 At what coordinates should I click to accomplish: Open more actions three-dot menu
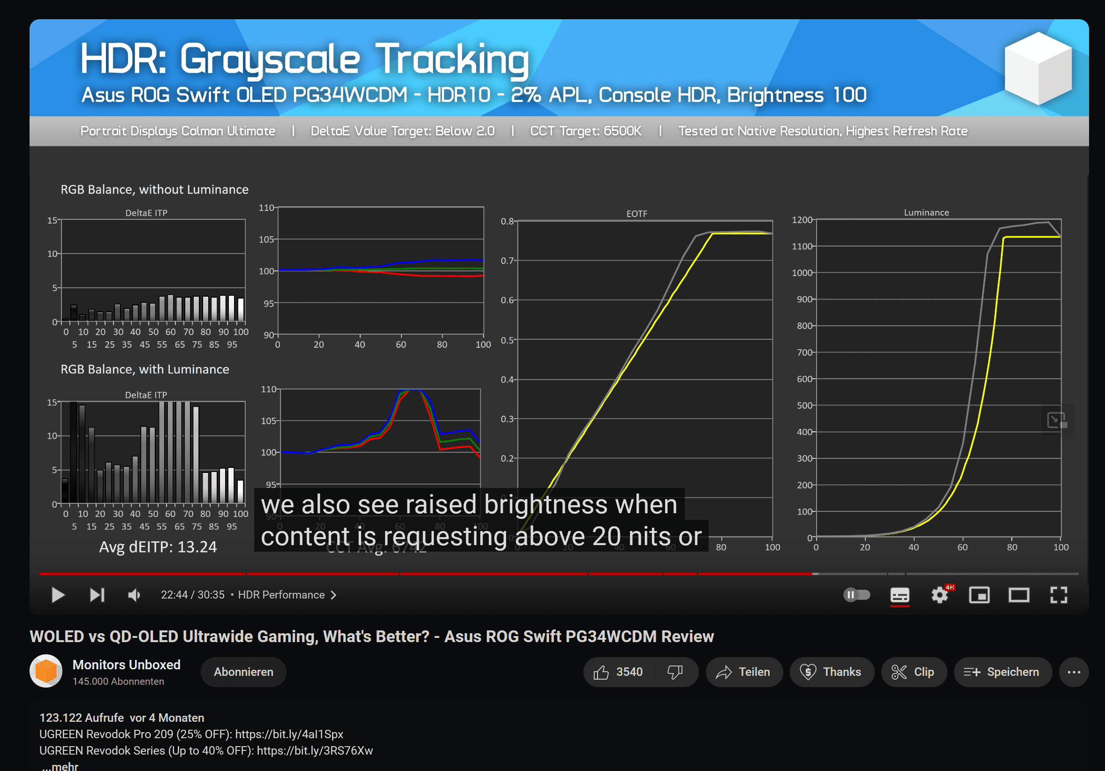(1074, 672)
